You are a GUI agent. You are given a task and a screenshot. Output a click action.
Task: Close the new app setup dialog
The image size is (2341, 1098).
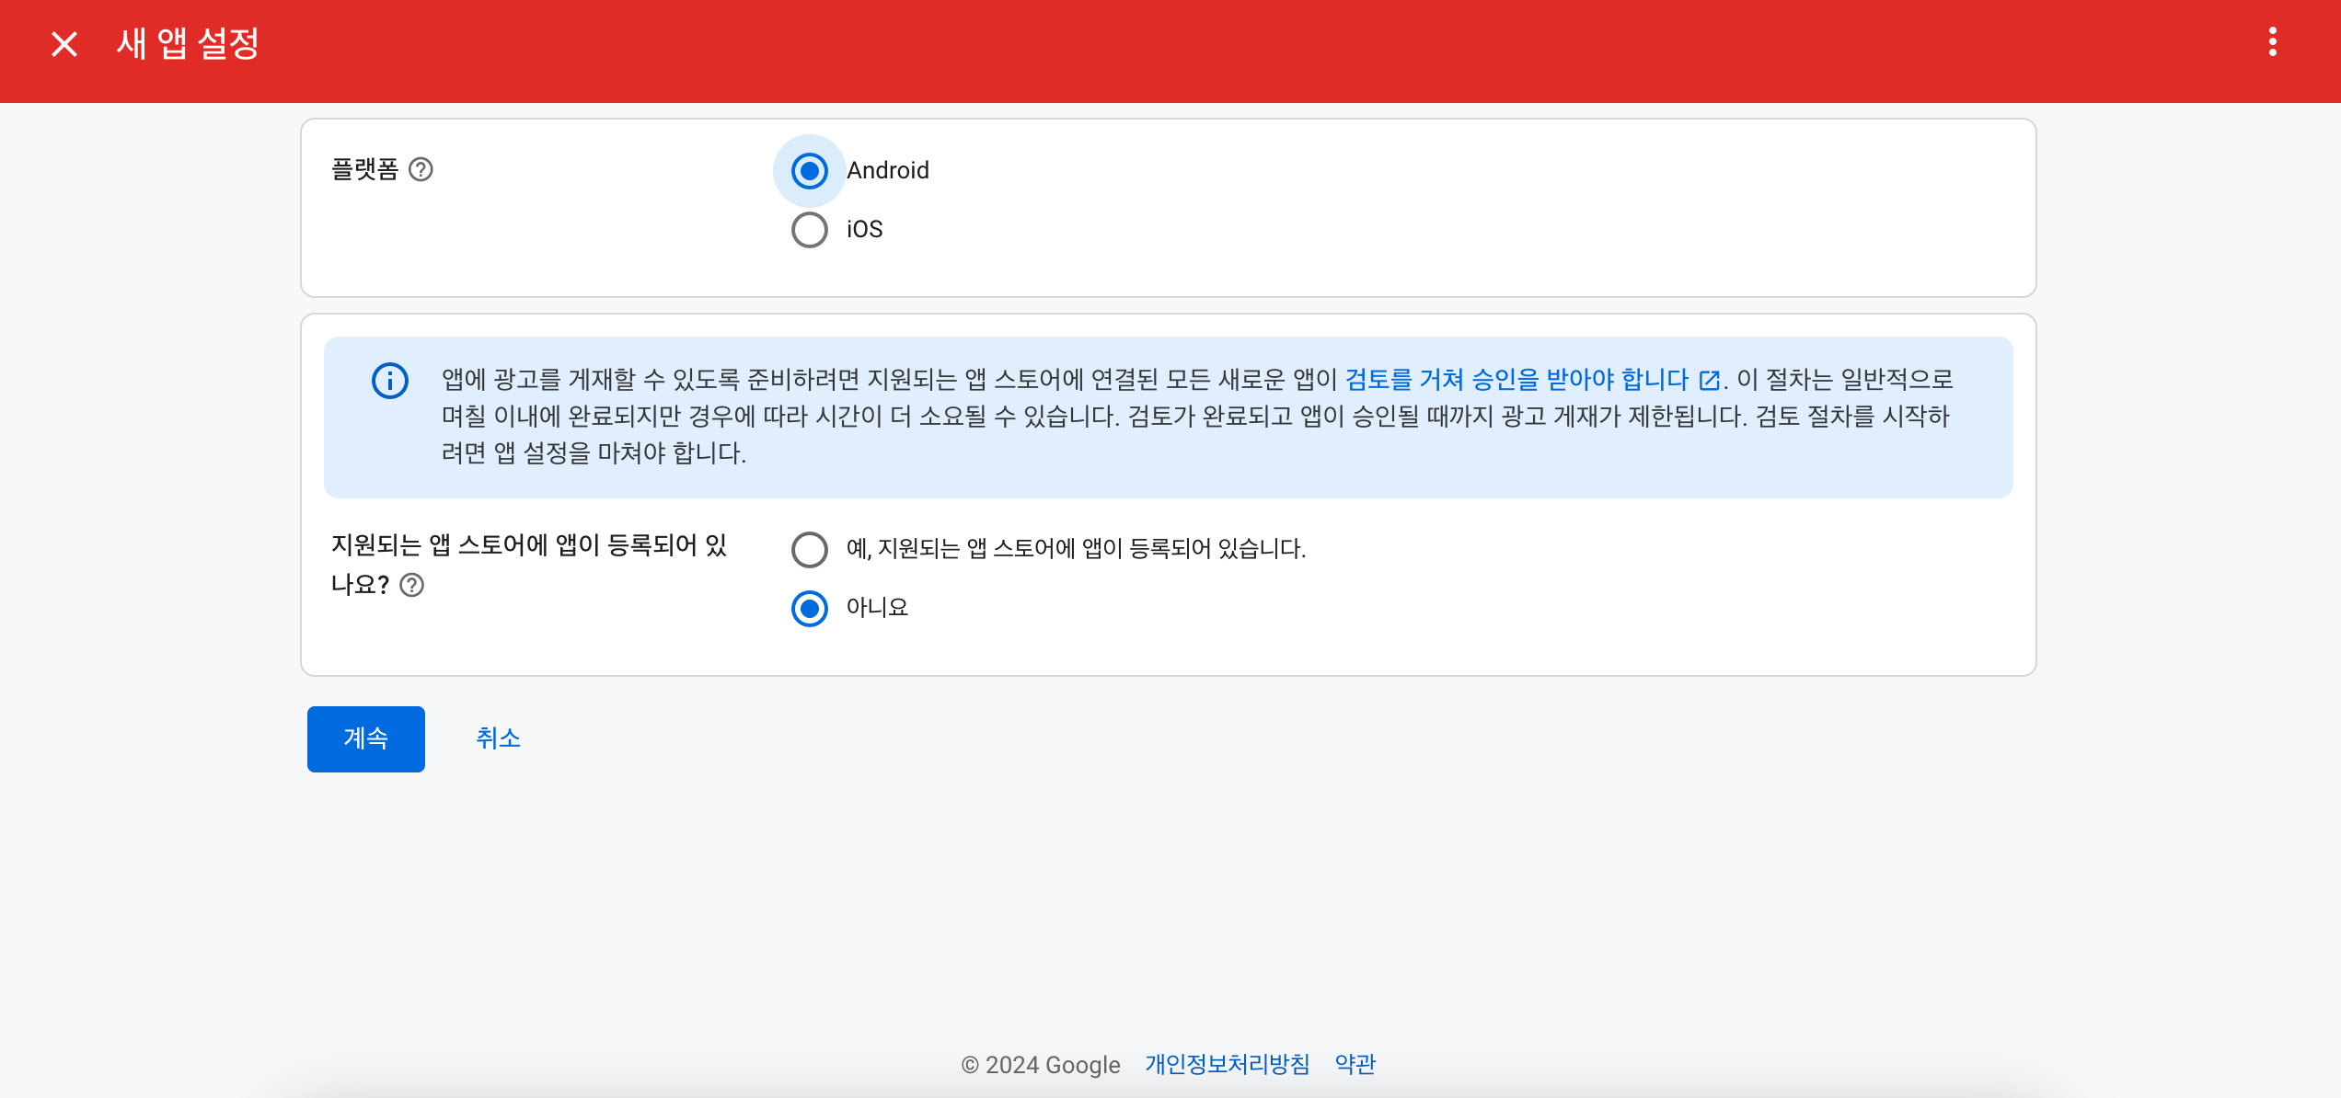[x=63, y=44]
